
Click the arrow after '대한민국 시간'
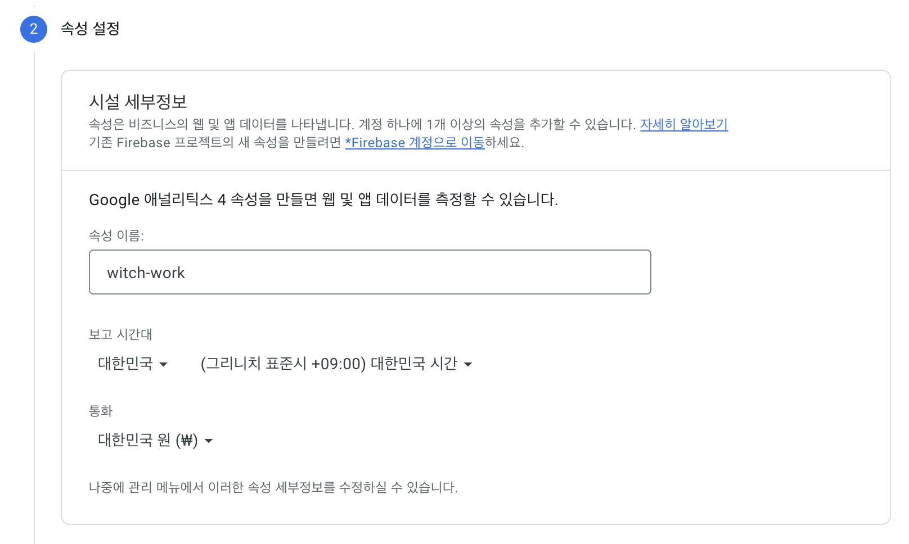(468, 364)
